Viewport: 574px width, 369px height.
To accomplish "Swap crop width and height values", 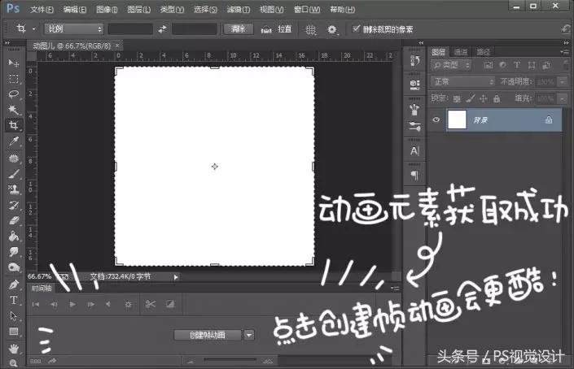I will click(x=162, y=29).
